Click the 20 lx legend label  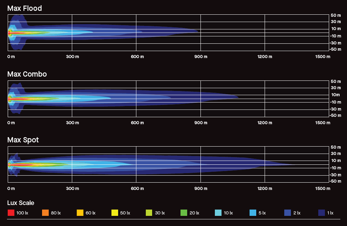[x=194, y=213]
